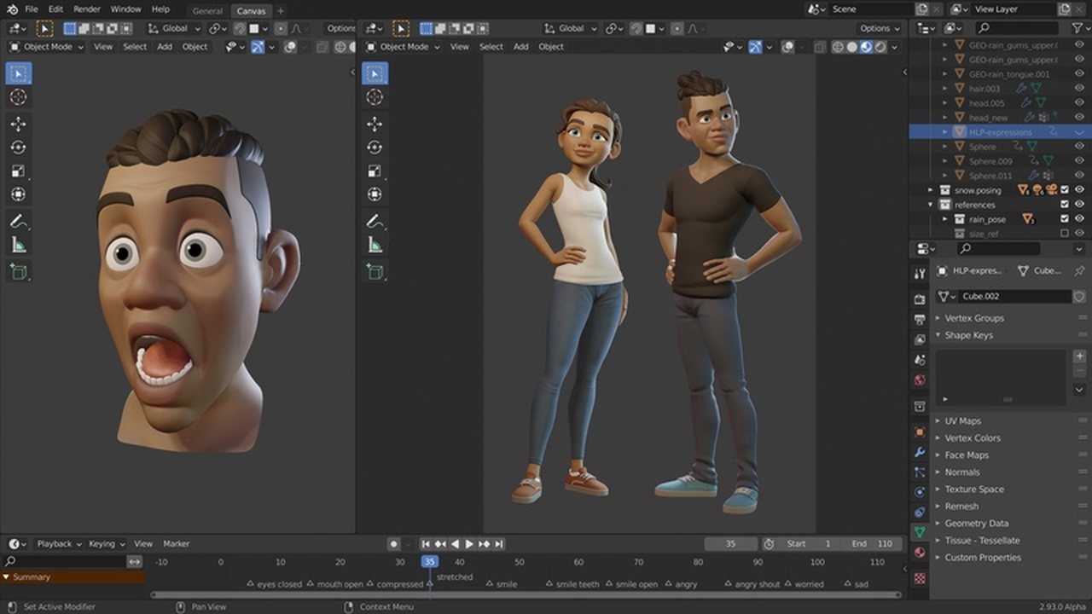This screenshot has height=614, width=1092.
Task: Open the Marker menu in timeline
Action: tap(177, 543)
